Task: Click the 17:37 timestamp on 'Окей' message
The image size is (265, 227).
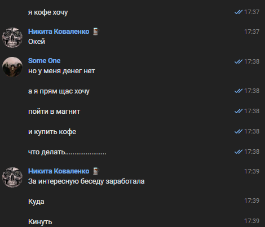Action: pos(251,32)
